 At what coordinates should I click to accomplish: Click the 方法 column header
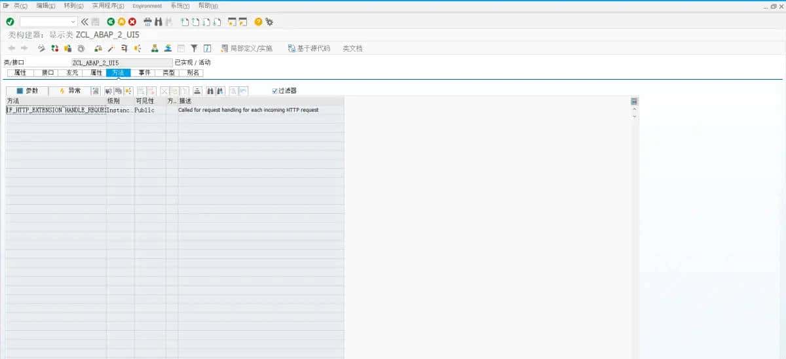[x=56, y=101]
